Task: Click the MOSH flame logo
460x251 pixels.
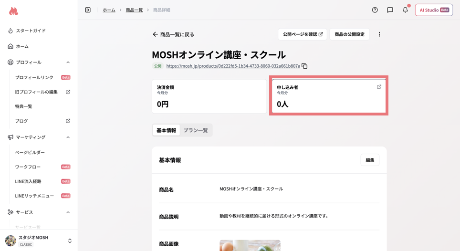Action: pos(13,11)
